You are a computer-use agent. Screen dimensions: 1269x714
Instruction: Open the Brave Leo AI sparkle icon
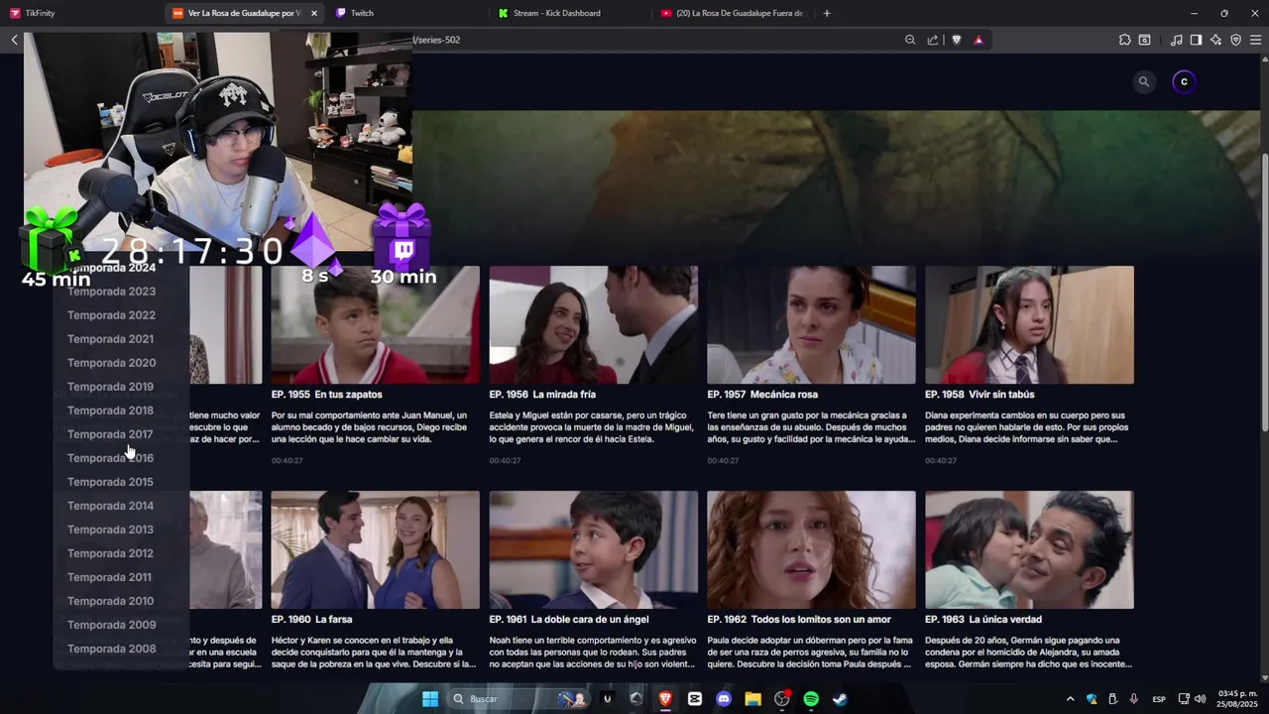coord(1215,40)
